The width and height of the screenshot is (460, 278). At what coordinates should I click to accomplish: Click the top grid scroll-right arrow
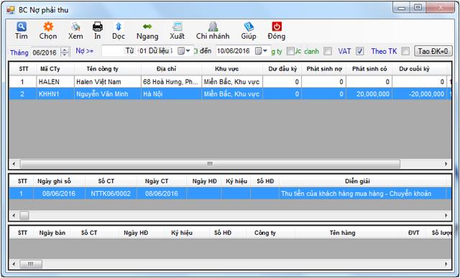[446, 164]
